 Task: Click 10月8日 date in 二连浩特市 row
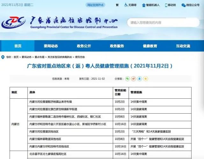point(120,117)
